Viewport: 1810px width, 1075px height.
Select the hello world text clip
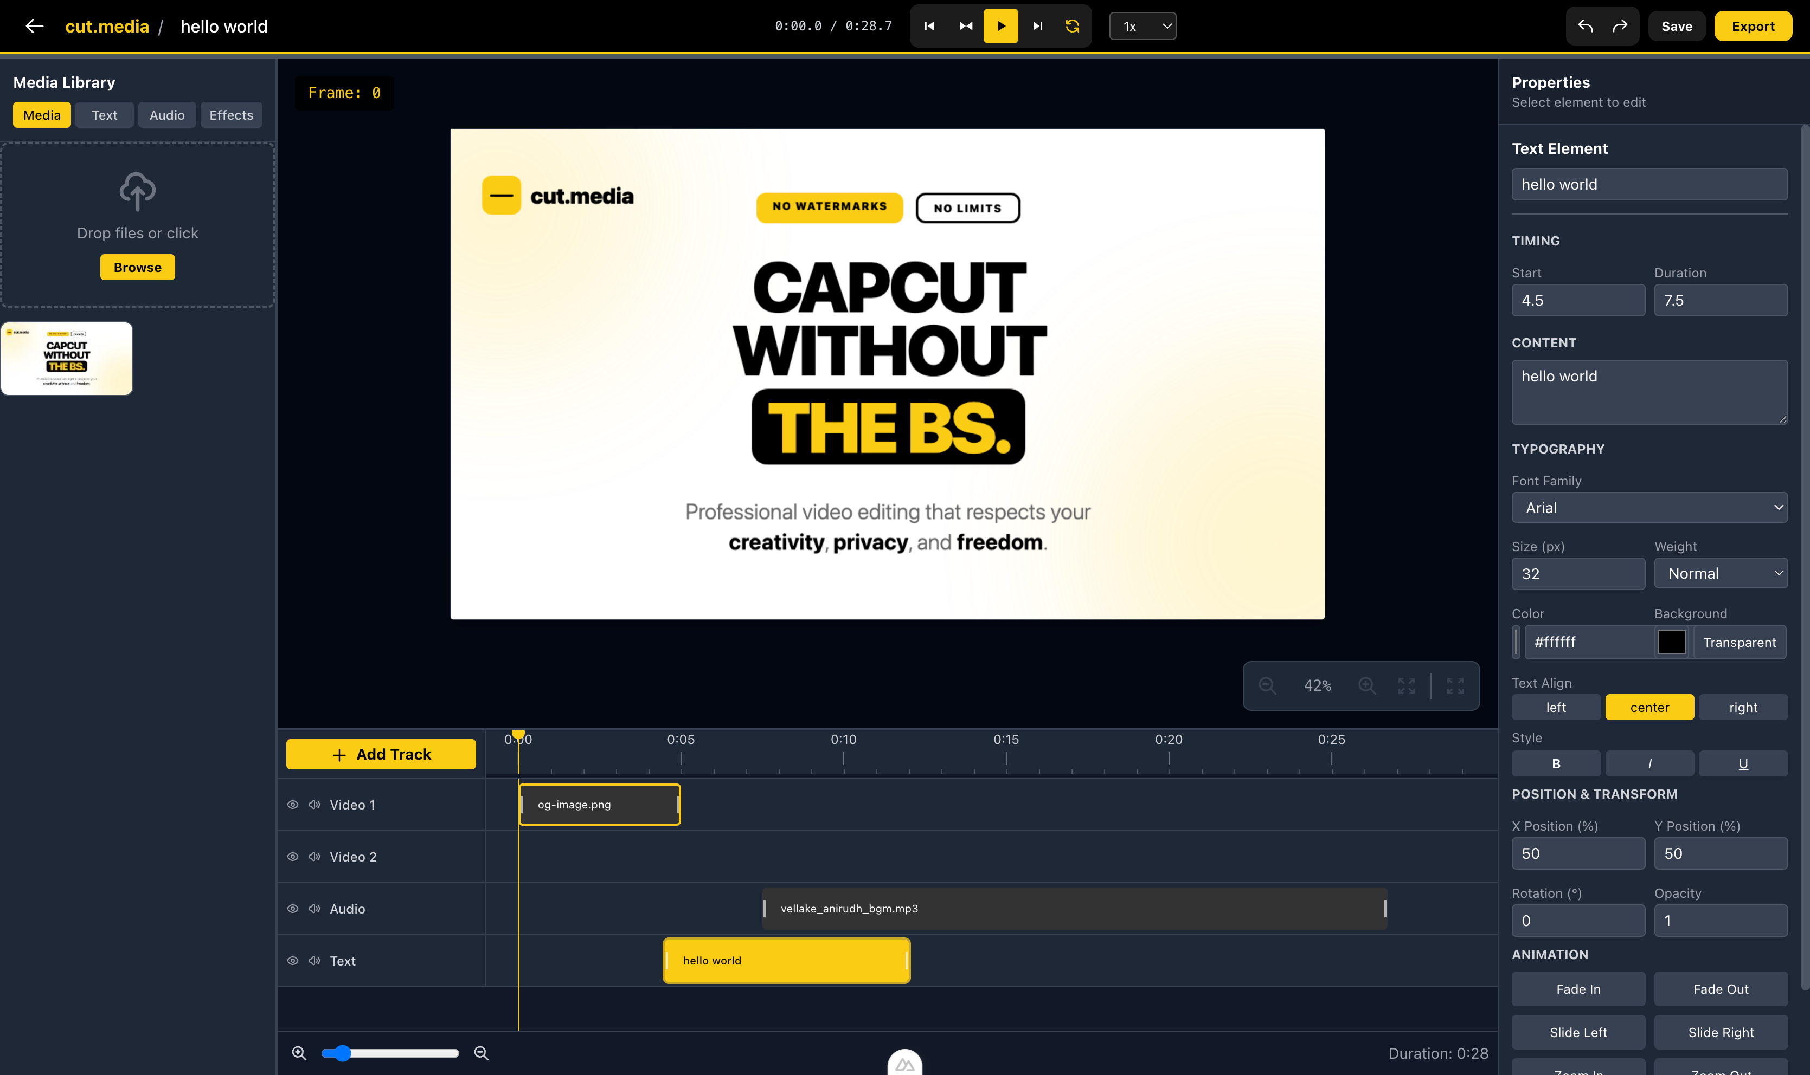click(786, 961)
